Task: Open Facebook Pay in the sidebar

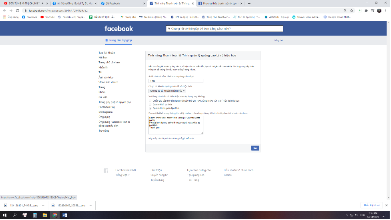Action: pos(107,107)
